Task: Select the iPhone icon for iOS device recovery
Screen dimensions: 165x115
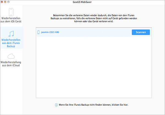Action: click(x=11, y=12)
